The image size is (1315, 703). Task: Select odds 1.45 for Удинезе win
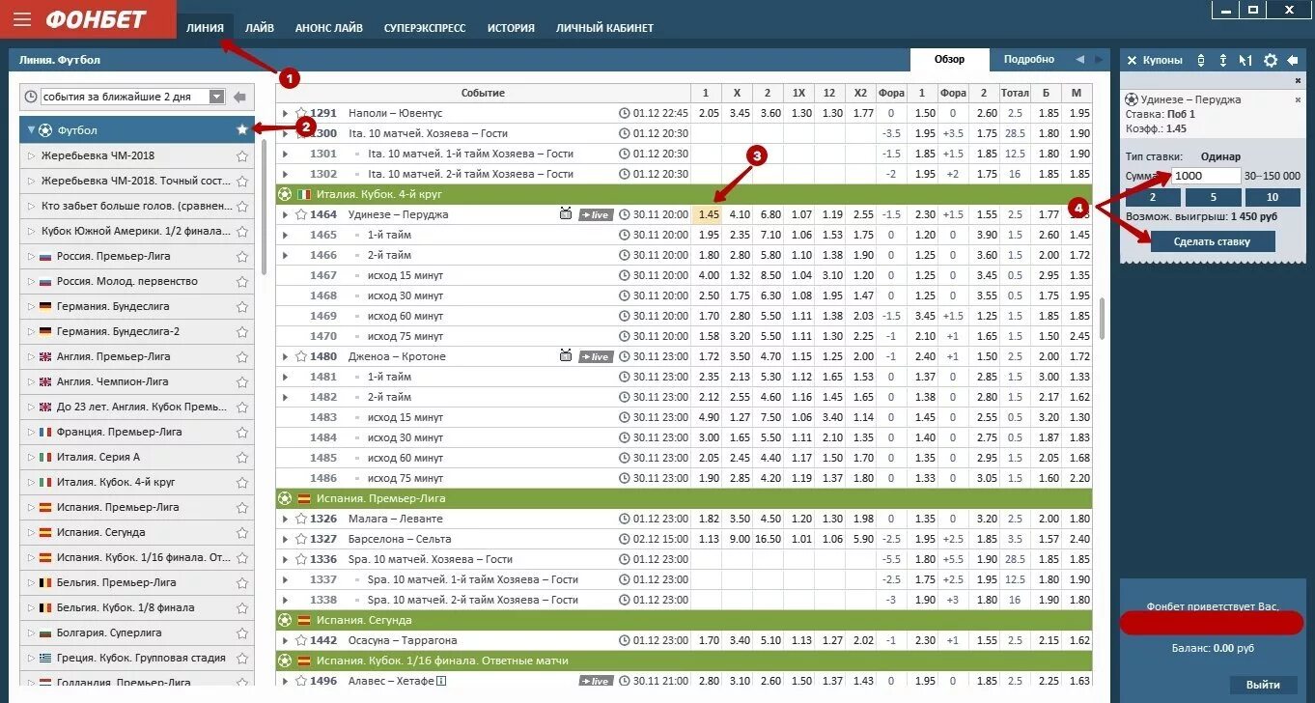(x=706, y=214)
